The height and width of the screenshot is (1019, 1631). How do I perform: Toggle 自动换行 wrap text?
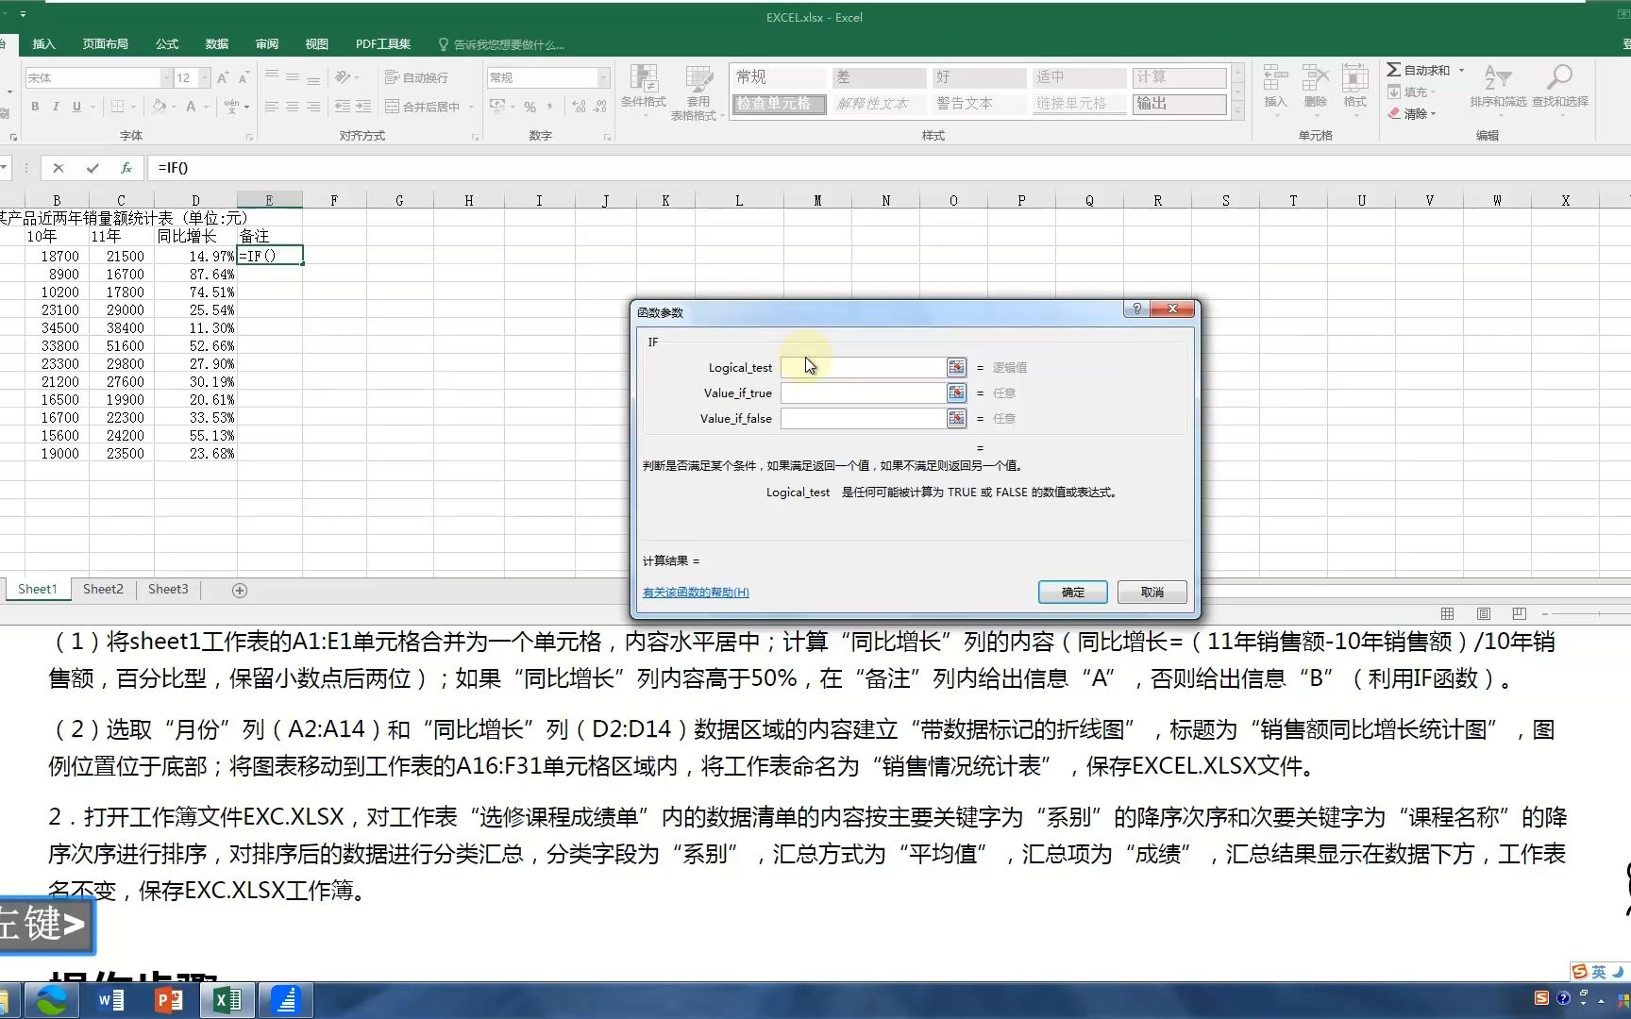click(x=416, y=77)
